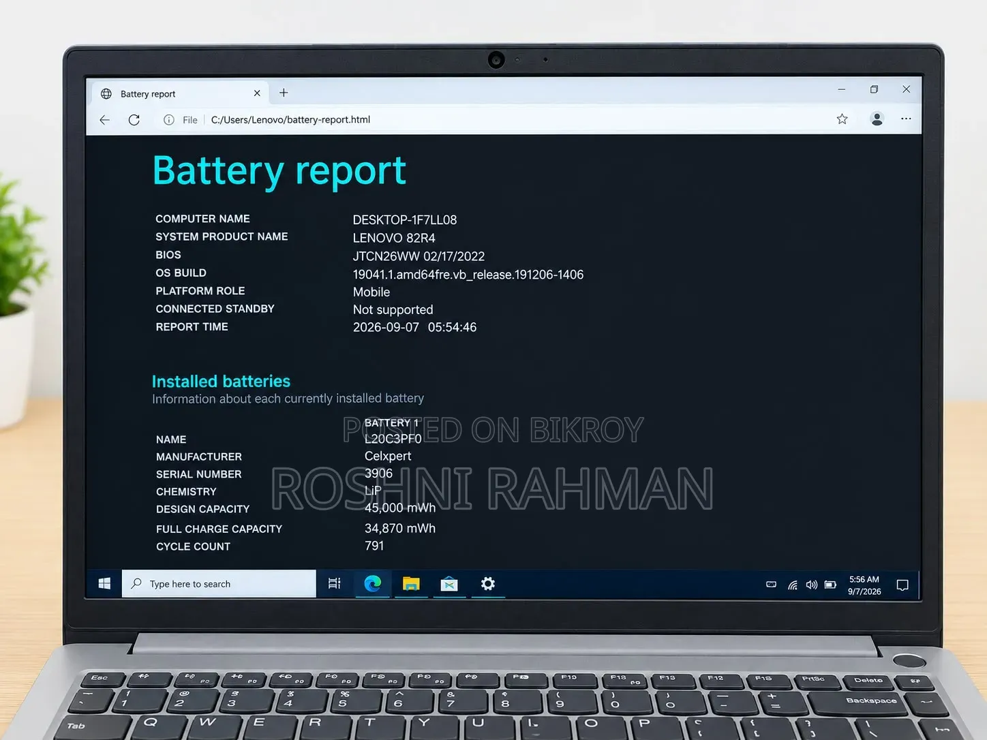The height and width of the screenshot is (740, 987).
Task: Click the 'Battery report' page heading
Action: [279, 171]
